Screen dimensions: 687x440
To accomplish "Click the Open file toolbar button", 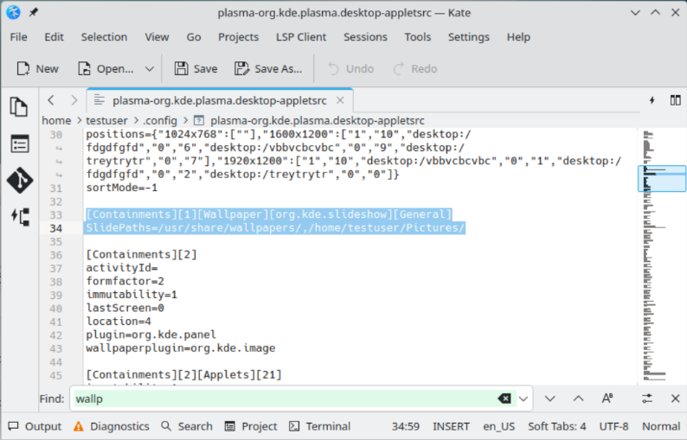I will [106, 69].
